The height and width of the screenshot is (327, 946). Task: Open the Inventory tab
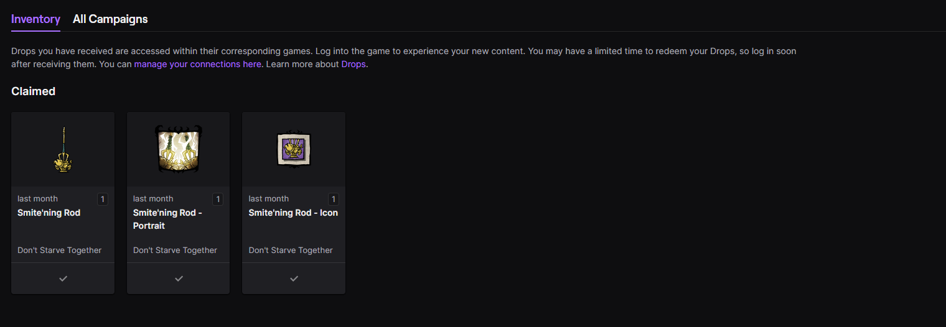(x=35, y=19)
